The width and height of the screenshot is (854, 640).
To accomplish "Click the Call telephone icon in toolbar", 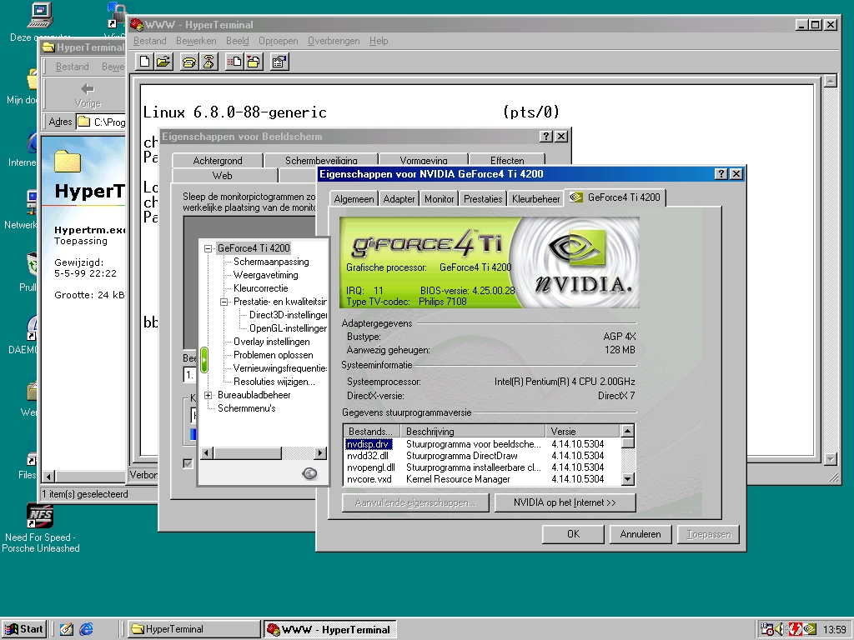I will pos(189,61).
